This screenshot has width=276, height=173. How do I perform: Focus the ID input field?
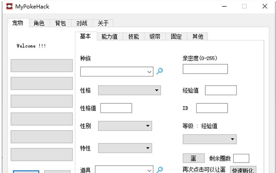(x=212, y=108)
